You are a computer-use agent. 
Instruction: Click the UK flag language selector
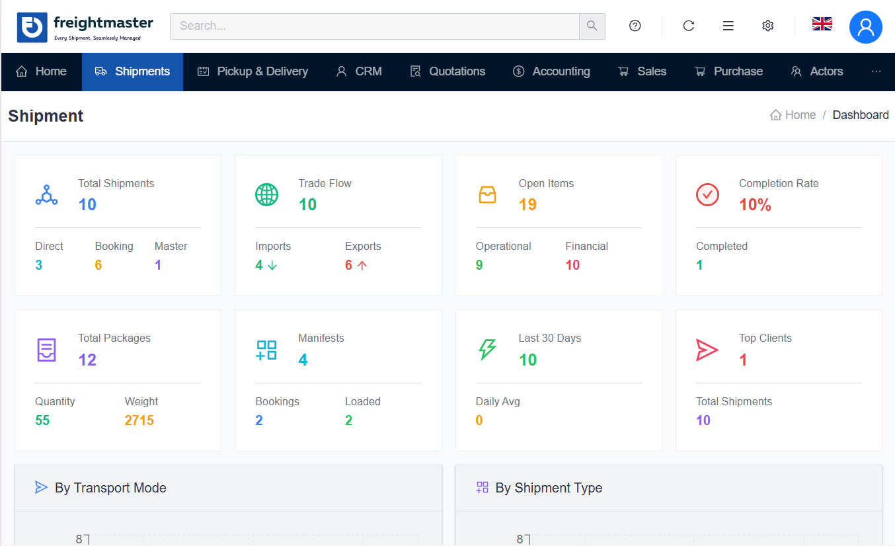tap(822, 24)
